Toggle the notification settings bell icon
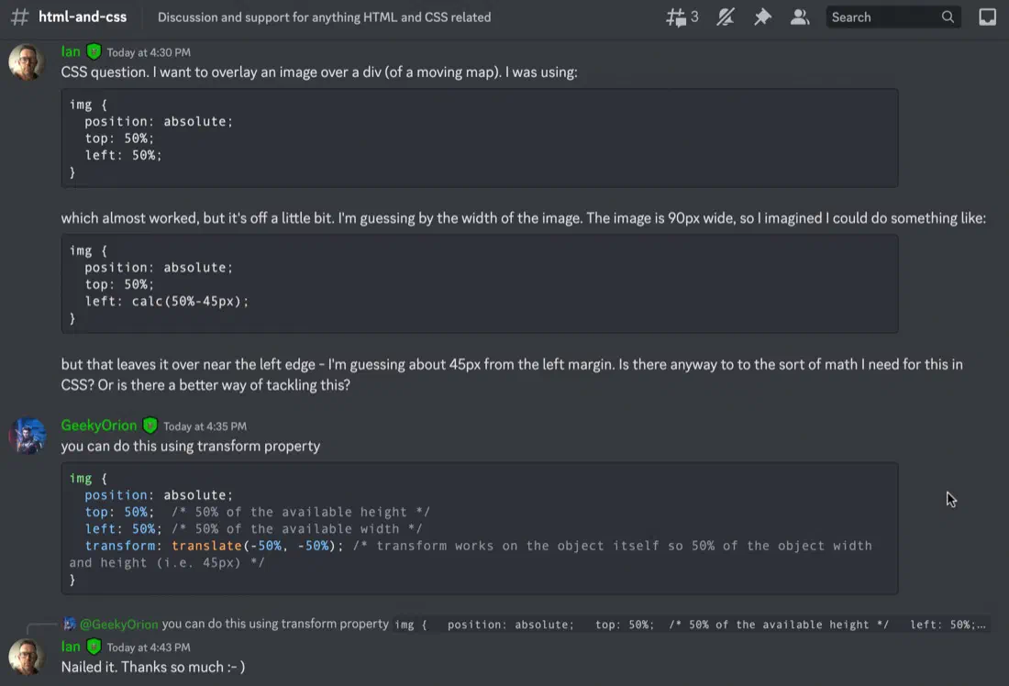Viewport: 1009px width, 686px height. pos(726,17)
